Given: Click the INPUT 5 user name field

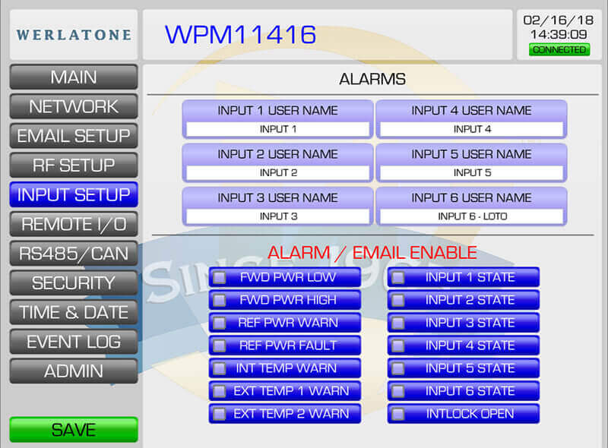Looking at the screenshot, I should tap(471, 173).
